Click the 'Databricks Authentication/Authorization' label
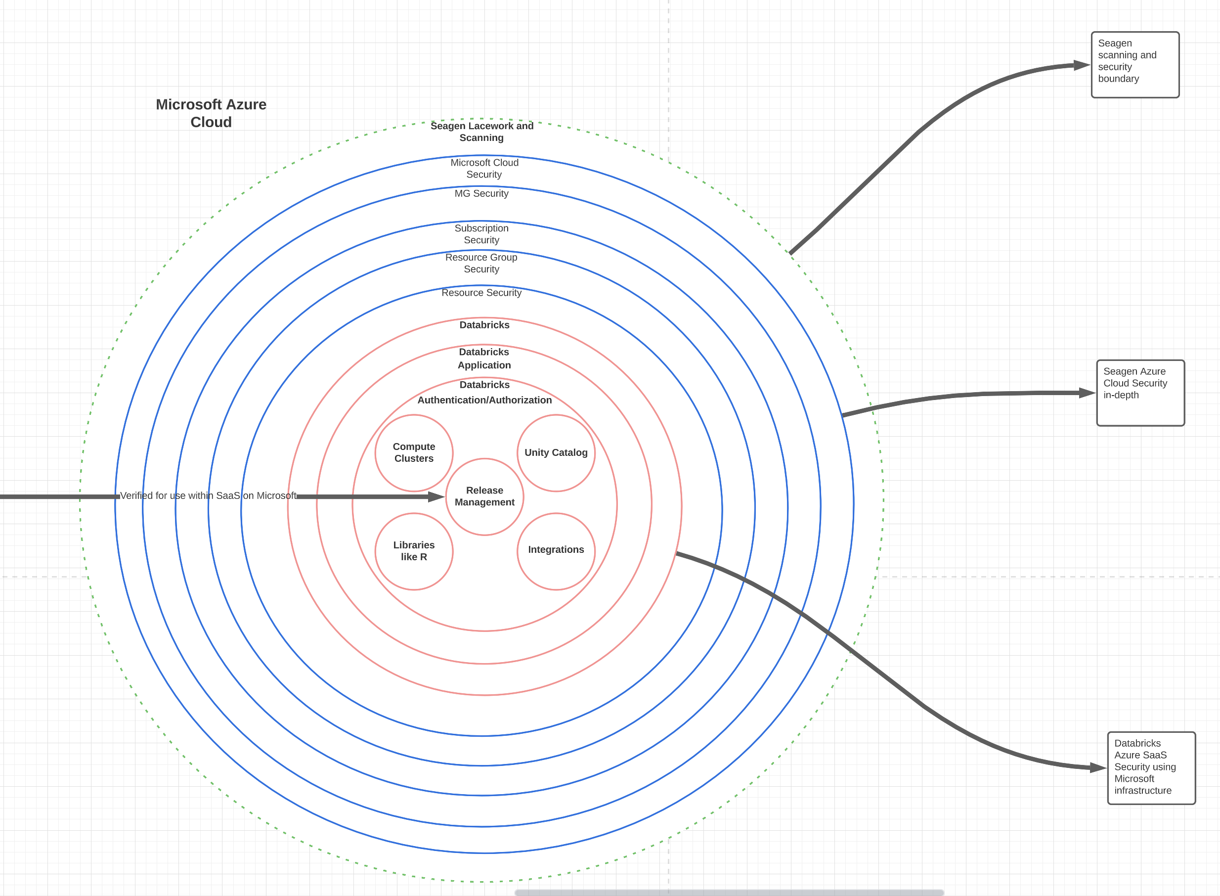This screenshot has height=896, width=1220. pyautogui.click(x=484, y=392)
